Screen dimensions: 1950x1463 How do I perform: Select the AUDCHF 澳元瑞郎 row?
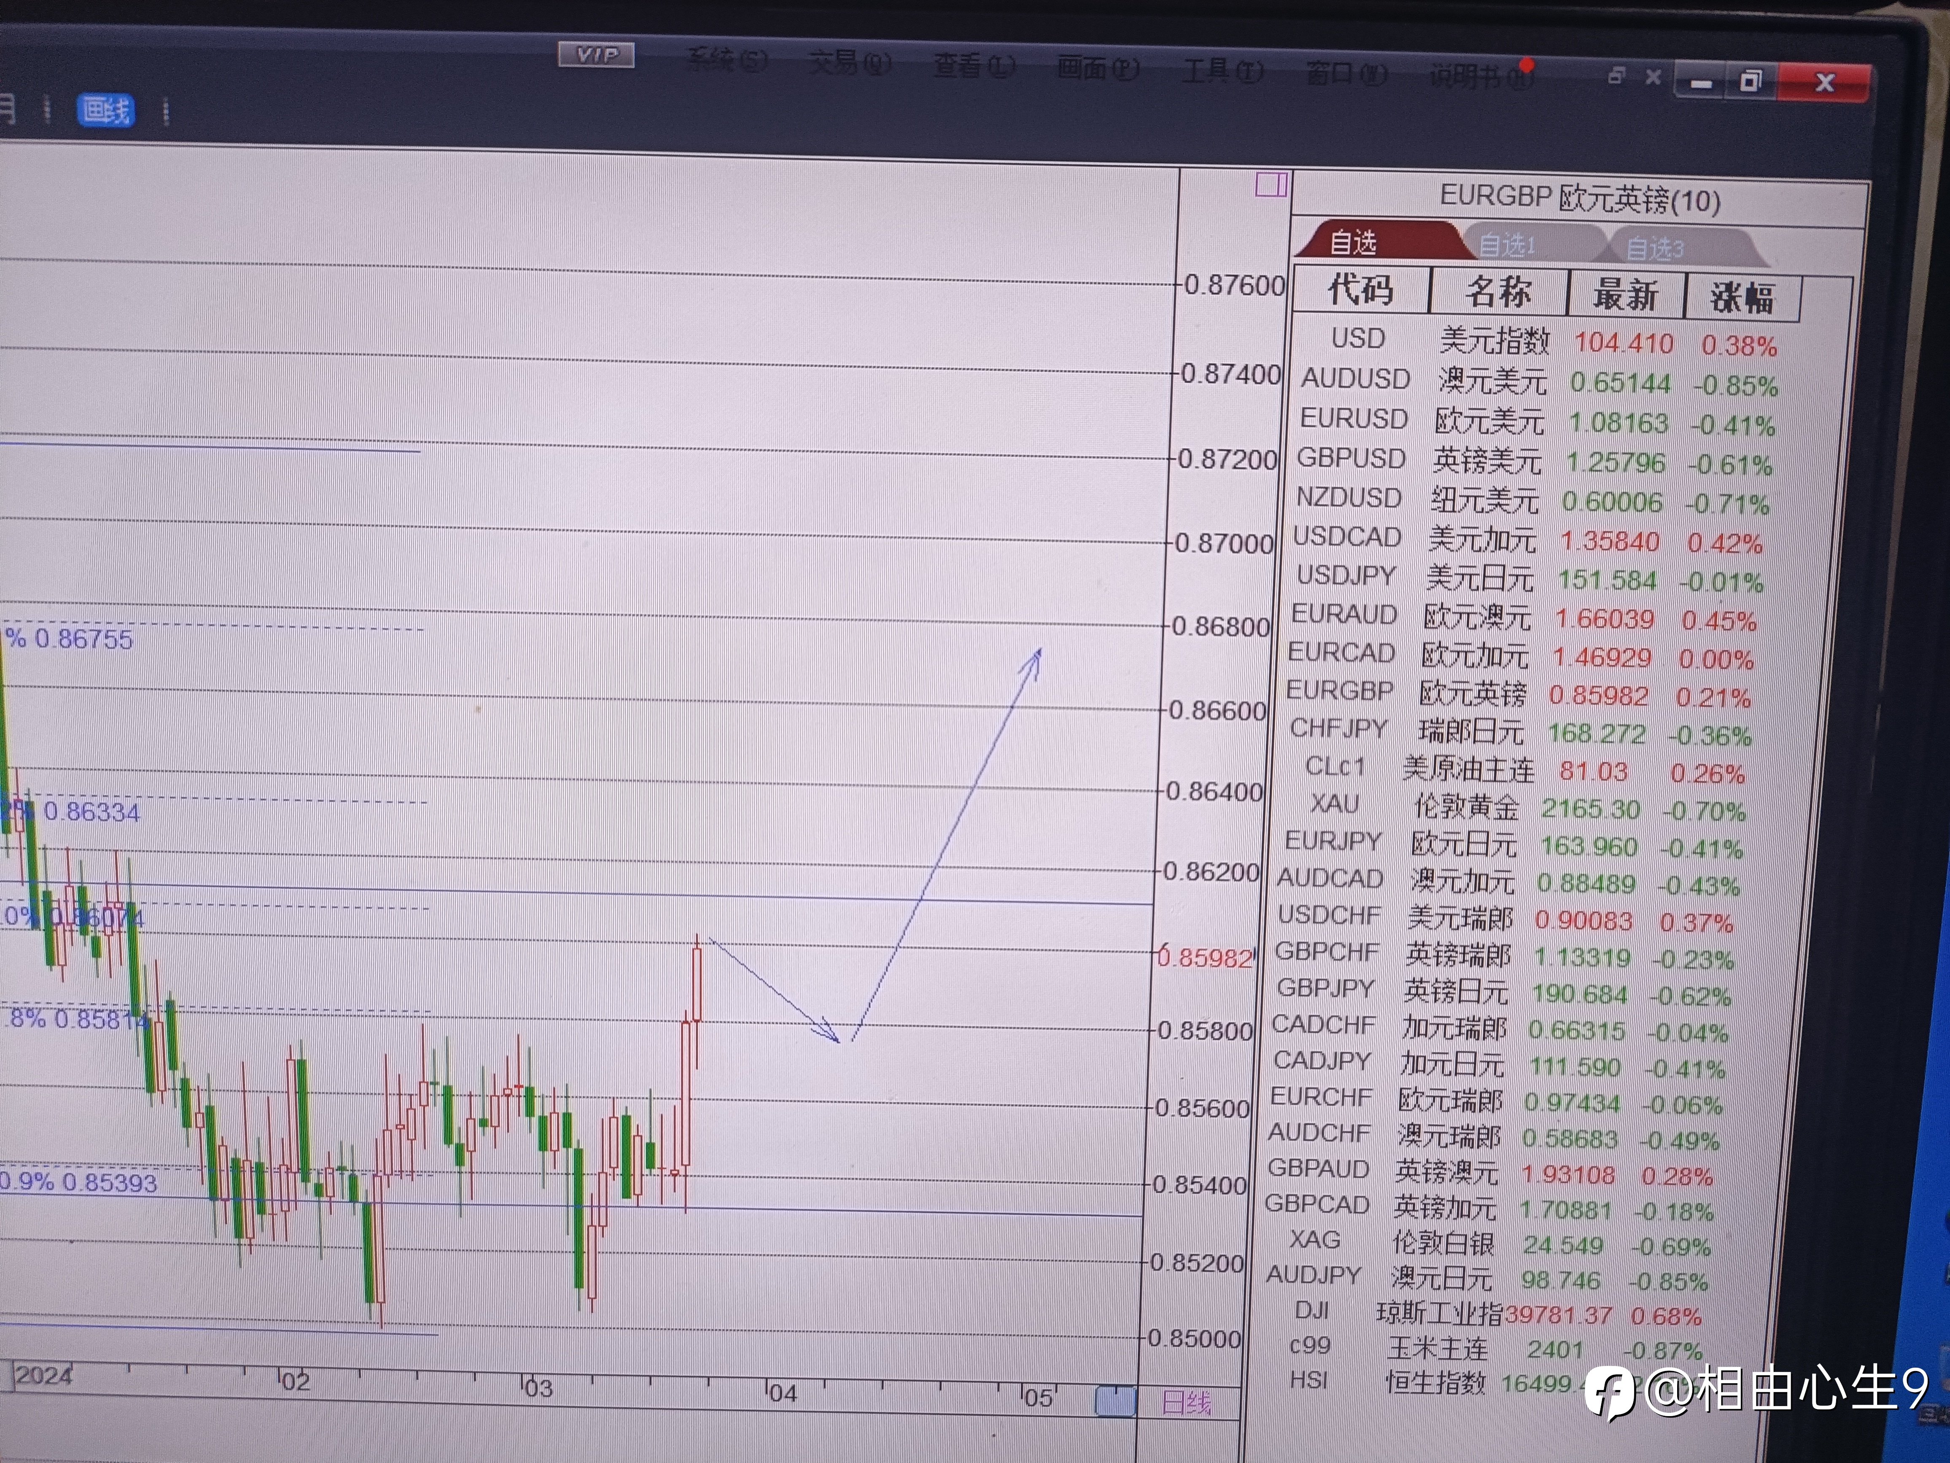tap(1495, 1137)
